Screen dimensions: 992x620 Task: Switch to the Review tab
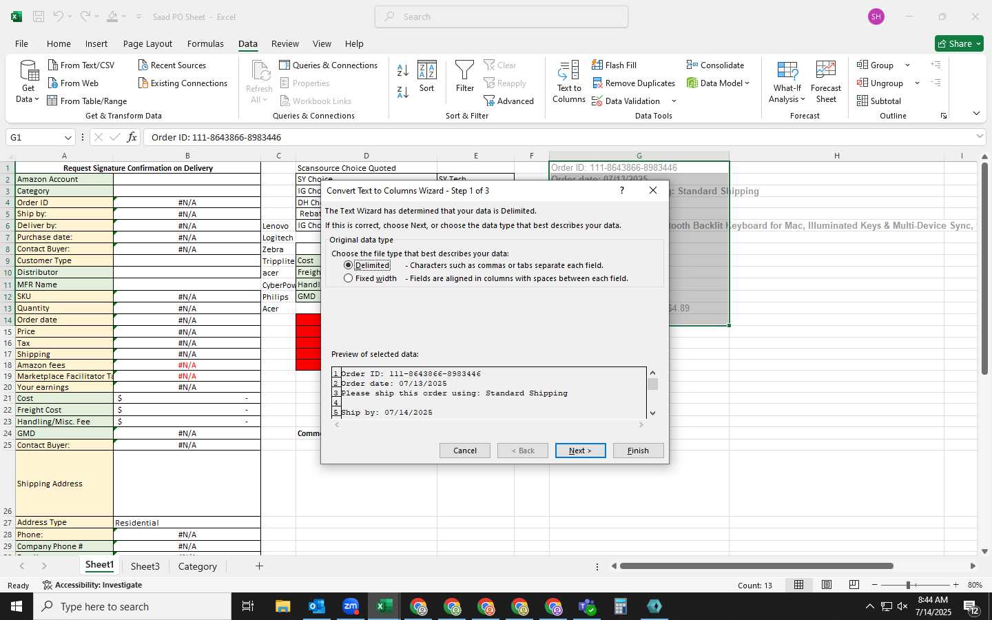click(x=285, y=43)
